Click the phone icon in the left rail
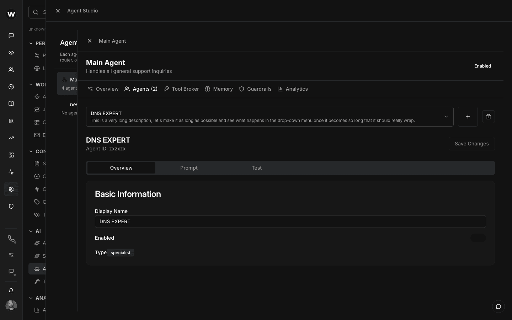The width and height of the screenshot is (512, 320). point(11,239)
